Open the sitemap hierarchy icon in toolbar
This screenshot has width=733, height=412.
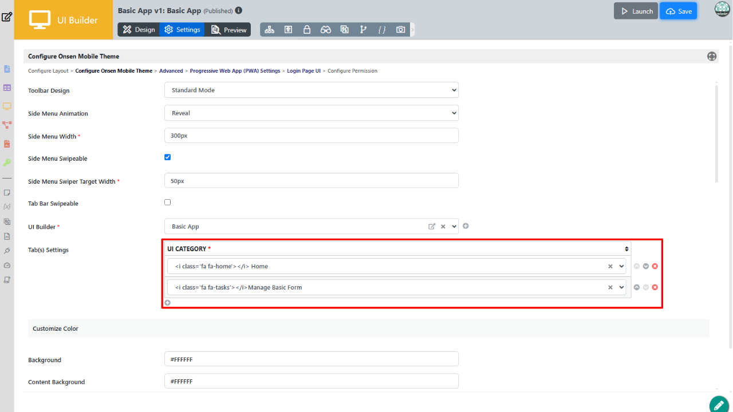pos(269,30)
